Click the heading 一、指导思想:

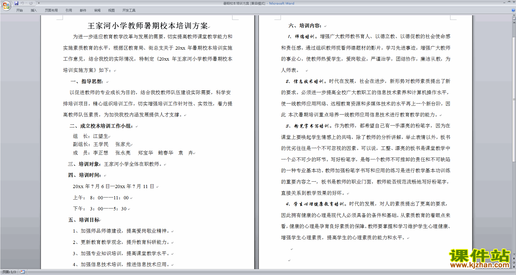click(87, 81)
